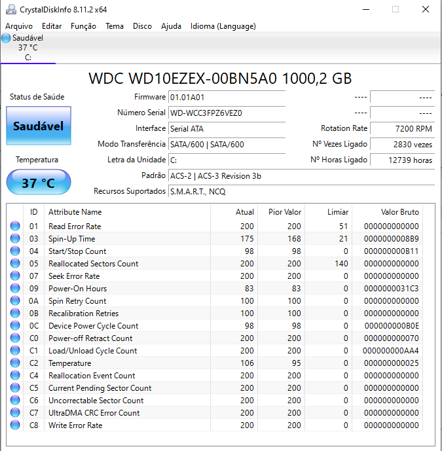Open the Editar menu
The height and width of the screenshot is (451, 442).
pos(52,26)
